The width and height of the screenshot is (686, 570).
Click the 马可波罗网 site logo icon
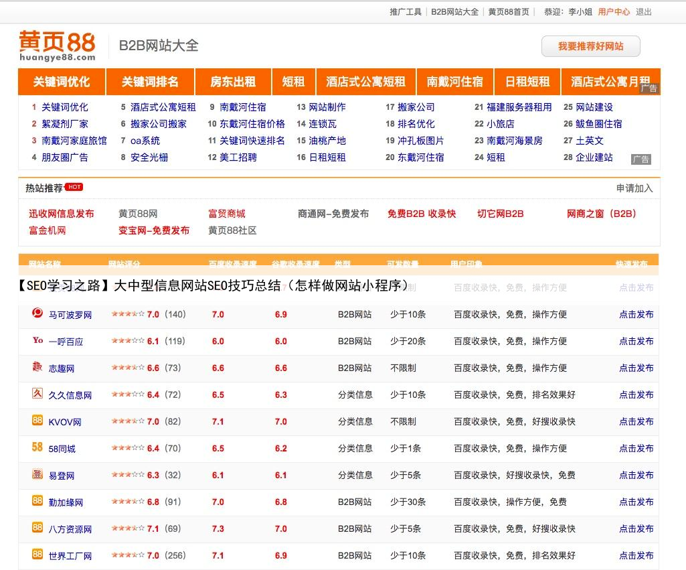coord(37,313)
